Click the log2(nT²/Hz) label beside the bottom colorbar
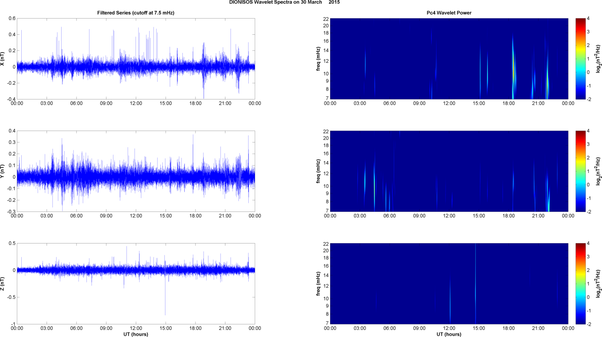602x337 pixels. click(598, 284)
